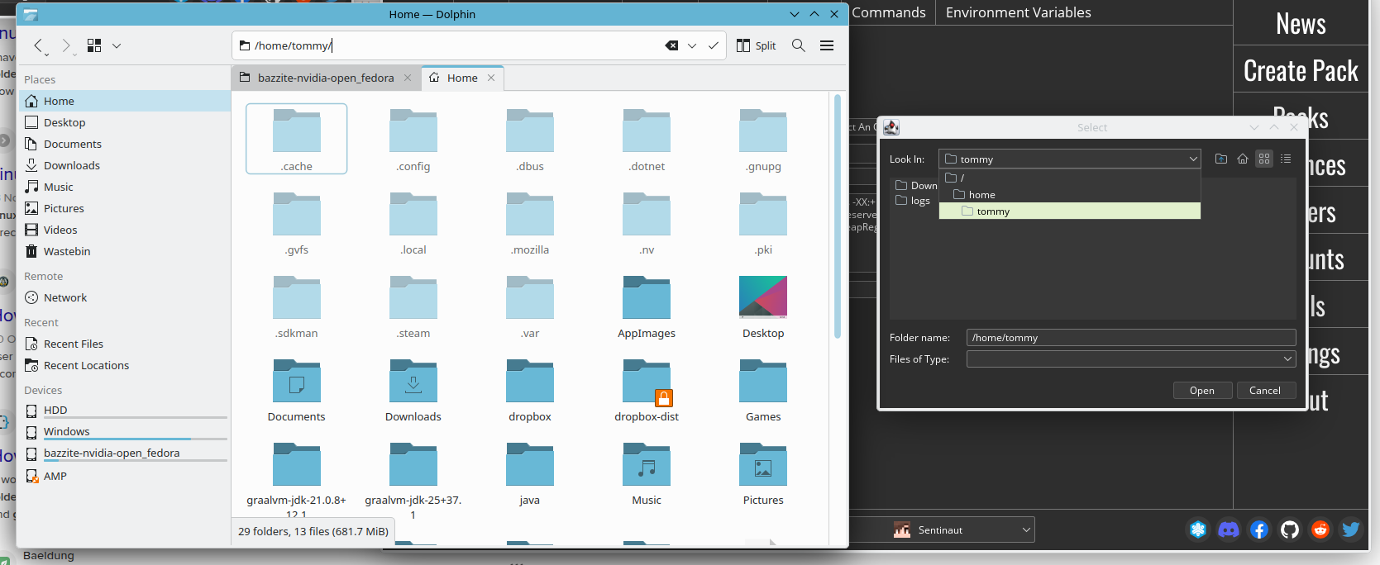Open Wastebin in the Places panel
The height and width of the screenshot is (565, 1380).
124,251
